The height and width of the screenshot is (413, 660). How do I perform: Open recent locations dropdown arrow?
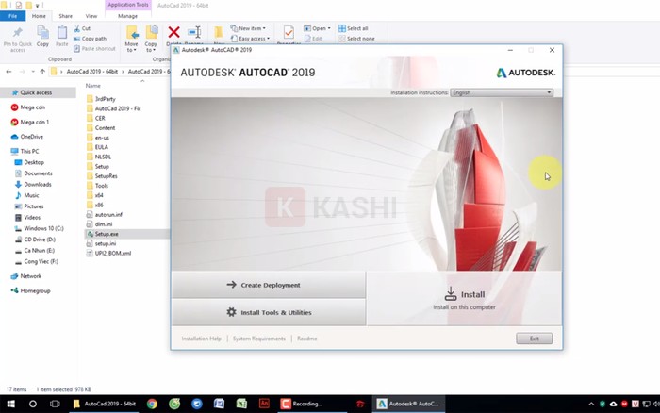pos(33,72)
